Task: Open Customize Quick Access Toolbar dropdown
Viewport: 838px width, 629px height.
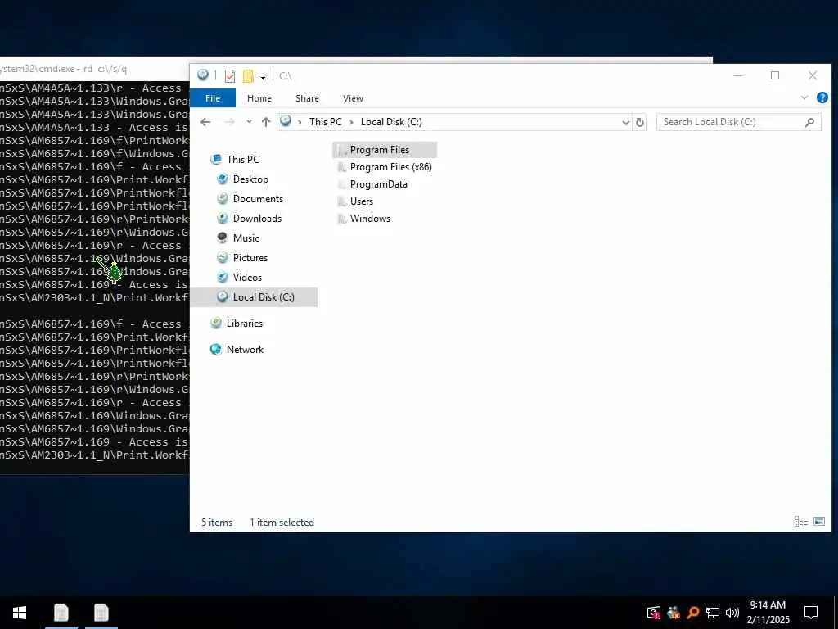Action: pos(263,76)
